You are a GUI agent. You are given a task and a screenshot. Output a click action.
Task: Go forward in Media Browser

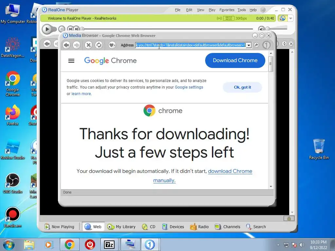(77, 45)
